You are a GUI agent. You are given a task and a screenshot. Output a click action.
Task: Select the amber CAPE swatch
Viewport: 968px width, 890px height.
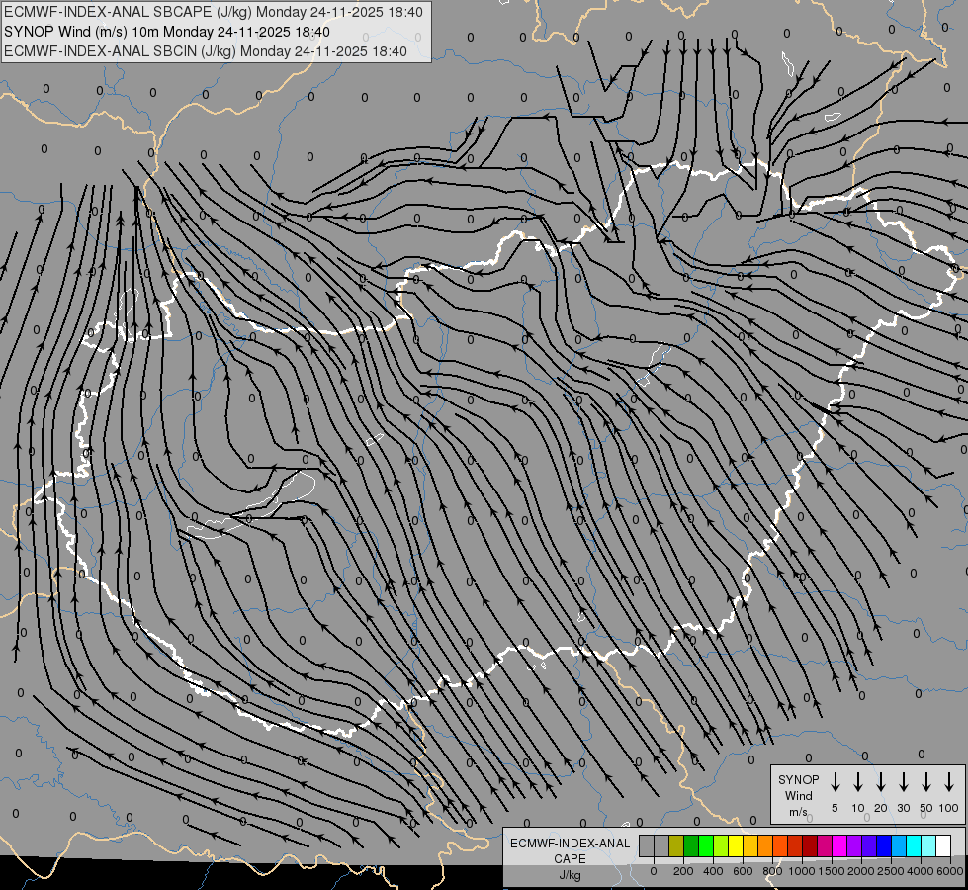pos(750,845)
